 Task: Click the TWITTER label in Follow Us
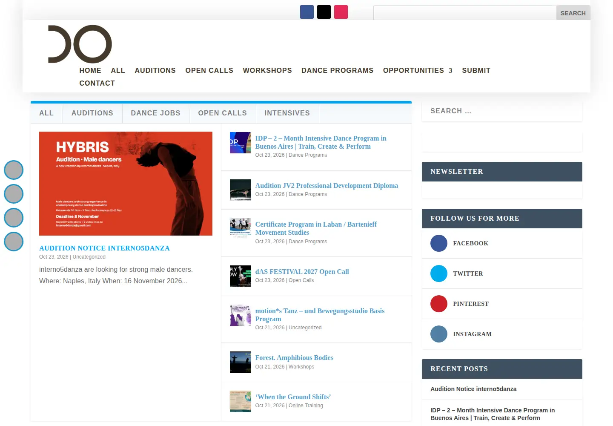coord(468,273)
